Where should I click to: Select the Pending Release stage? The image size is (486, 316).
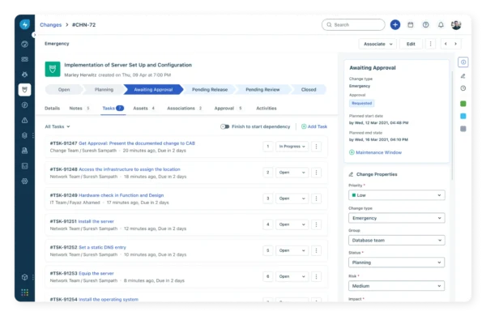click(x=210, y=90)
